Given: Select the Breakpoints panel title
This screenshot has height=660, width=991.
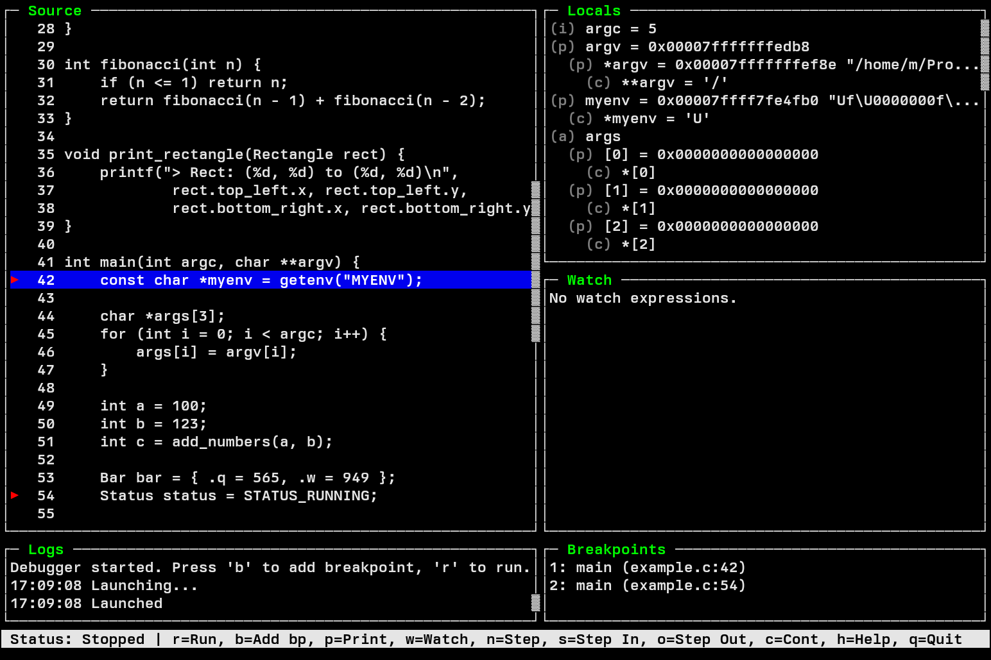Looking at the screenshot, I should (x=616, y=550).
